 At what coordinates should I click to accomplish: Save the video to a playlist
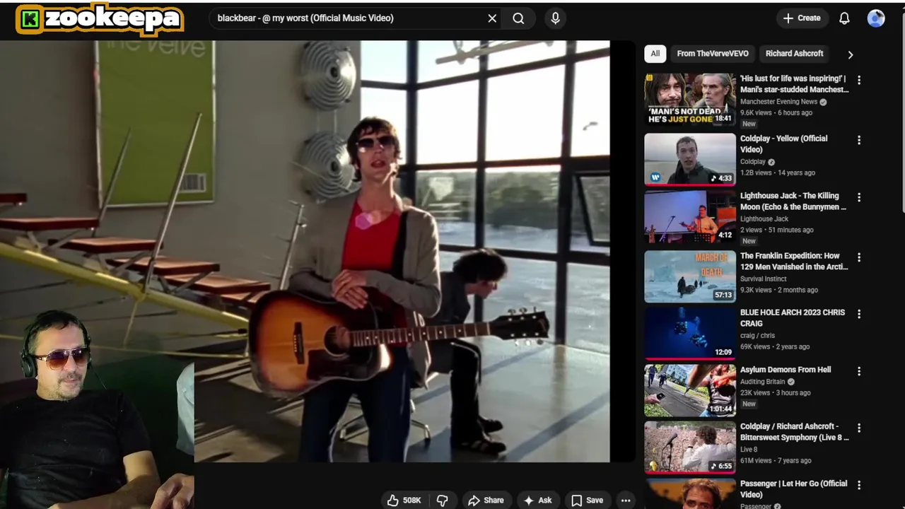click(x=587, y=501)
